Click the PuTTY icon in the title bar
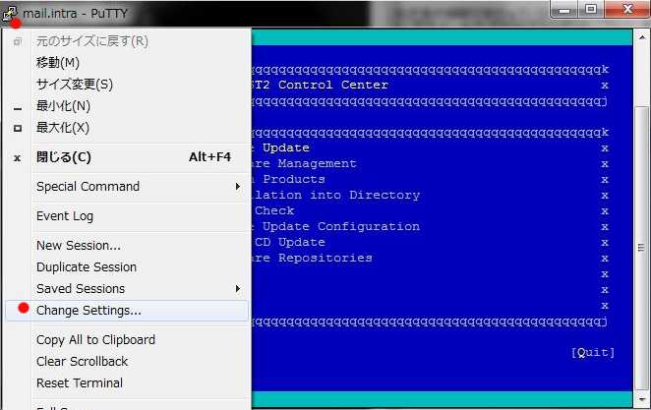The width and height of the screenshot is (651, 410). tap(10, 14)
